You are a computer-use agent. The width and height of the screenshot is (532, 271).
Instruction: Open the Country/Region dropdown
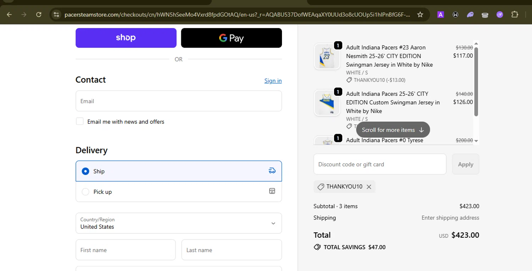pos(179,223)
